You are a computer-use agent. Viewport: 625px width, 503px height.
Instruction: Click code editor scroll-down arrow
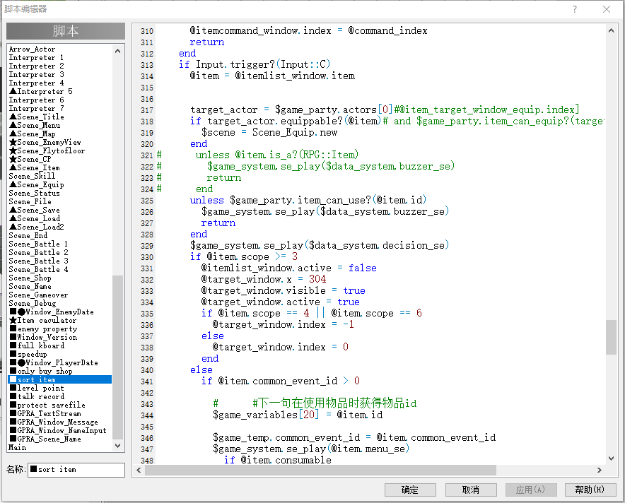click(x=611, y=458)
